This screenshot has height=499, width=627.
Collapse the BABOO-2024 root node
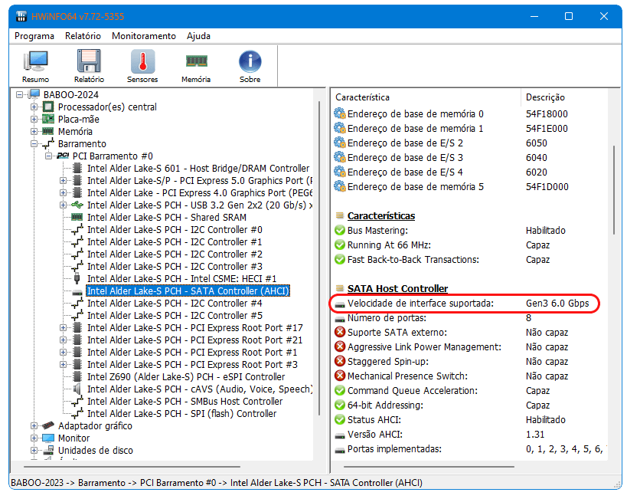click(20, 95)
